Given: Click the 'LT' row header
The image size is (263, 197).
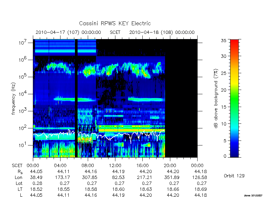Looking at the screenshot, I should pyautogui.click(x=20, y=189).
